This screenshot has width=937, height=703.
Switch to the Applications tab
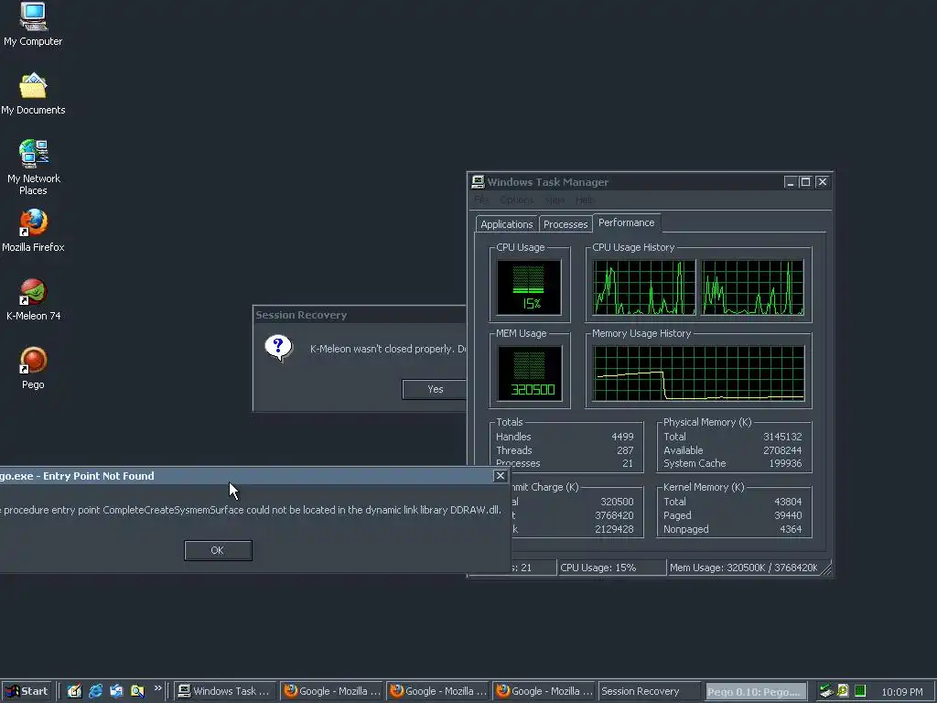[x=507, y=224]
